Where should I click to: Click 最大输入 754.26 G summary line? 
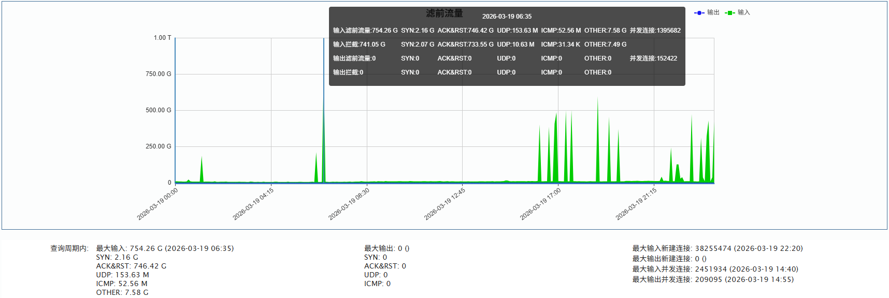(x=165, y=248)
